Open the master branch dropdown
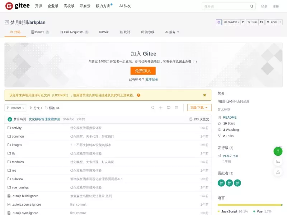Image resolution: width=287 pixels, height=215 pixels. tap(15, 108)
